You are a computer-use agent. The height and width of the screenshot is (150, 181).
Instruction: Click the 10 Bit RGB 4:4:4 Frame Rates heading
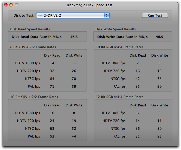[x=119, y=47]
